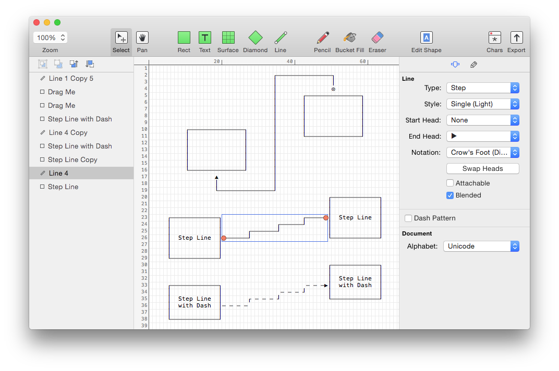
Task: Switch to the Eraser tool
Action: pos(377,38)
